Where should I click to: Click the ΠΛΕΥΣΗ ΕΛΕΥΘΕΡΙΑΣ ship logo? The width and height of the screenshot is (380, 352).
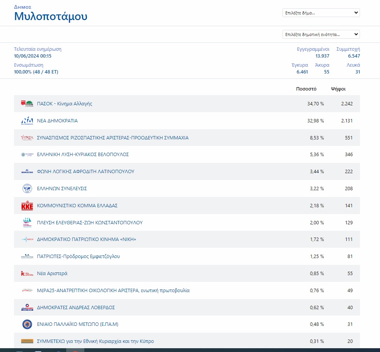(27, 222)
